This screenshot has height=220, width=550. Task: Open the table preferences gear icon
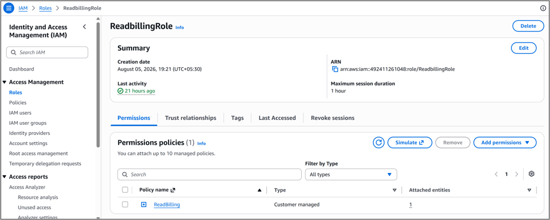pos(531,174)
